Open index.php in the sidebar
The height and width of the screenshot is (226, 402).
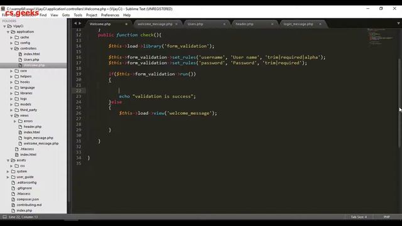coord(24,211)
